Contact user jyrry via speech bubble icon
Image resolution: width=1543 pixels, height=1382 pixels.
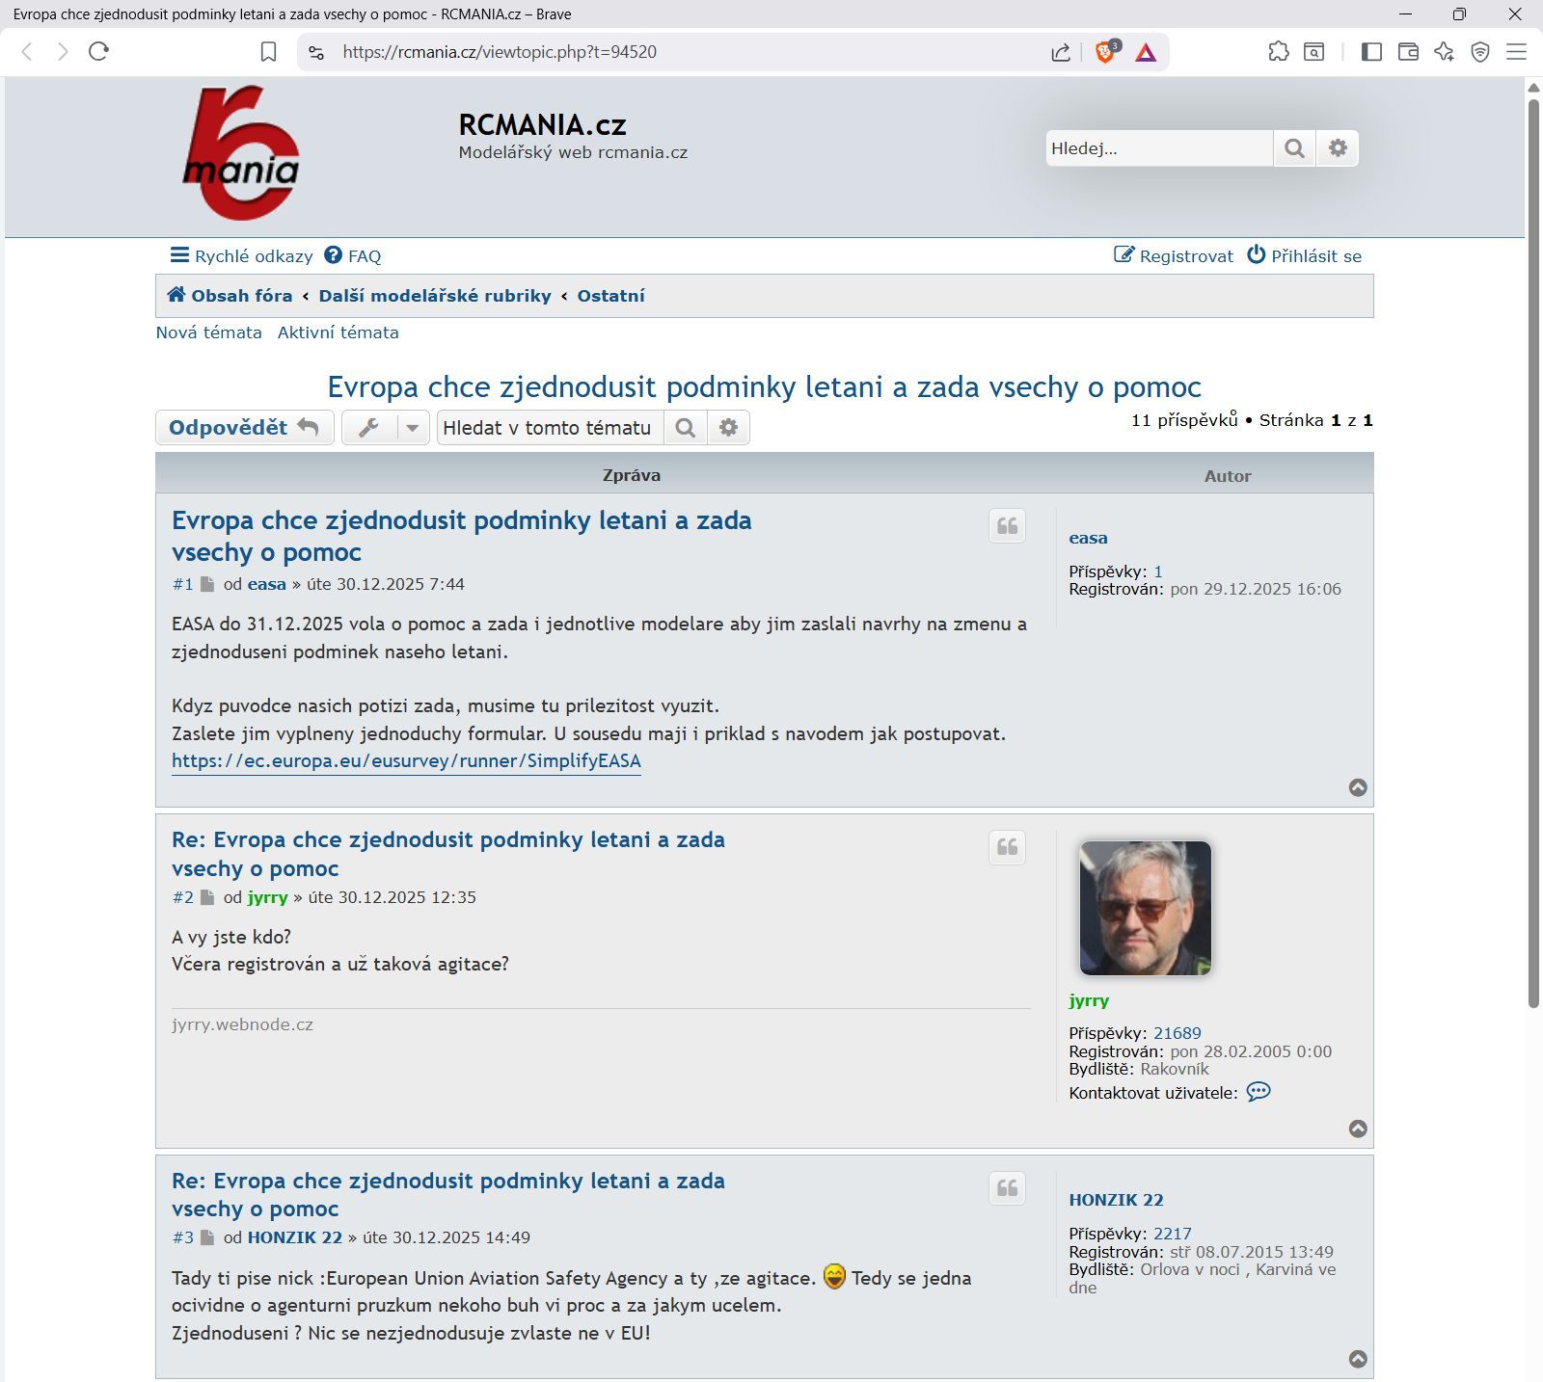[1259, 1092]
